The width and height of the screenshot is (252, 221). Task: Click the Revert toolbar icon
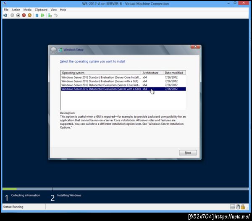[x=55, y=16]
